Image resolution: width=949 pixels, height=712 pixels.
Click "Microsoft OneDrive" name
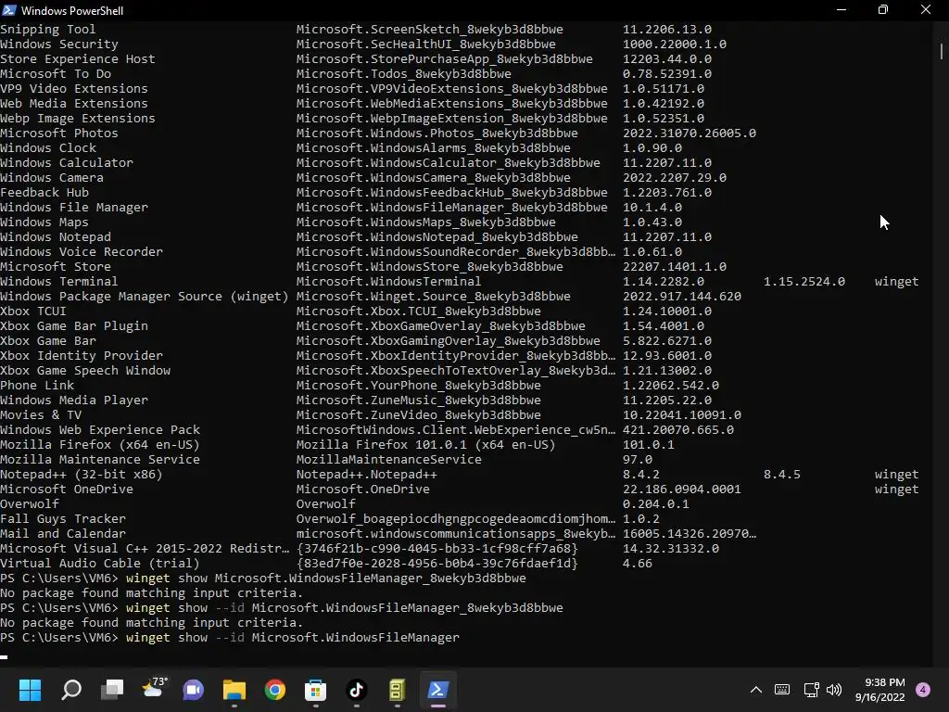[67, 489]
